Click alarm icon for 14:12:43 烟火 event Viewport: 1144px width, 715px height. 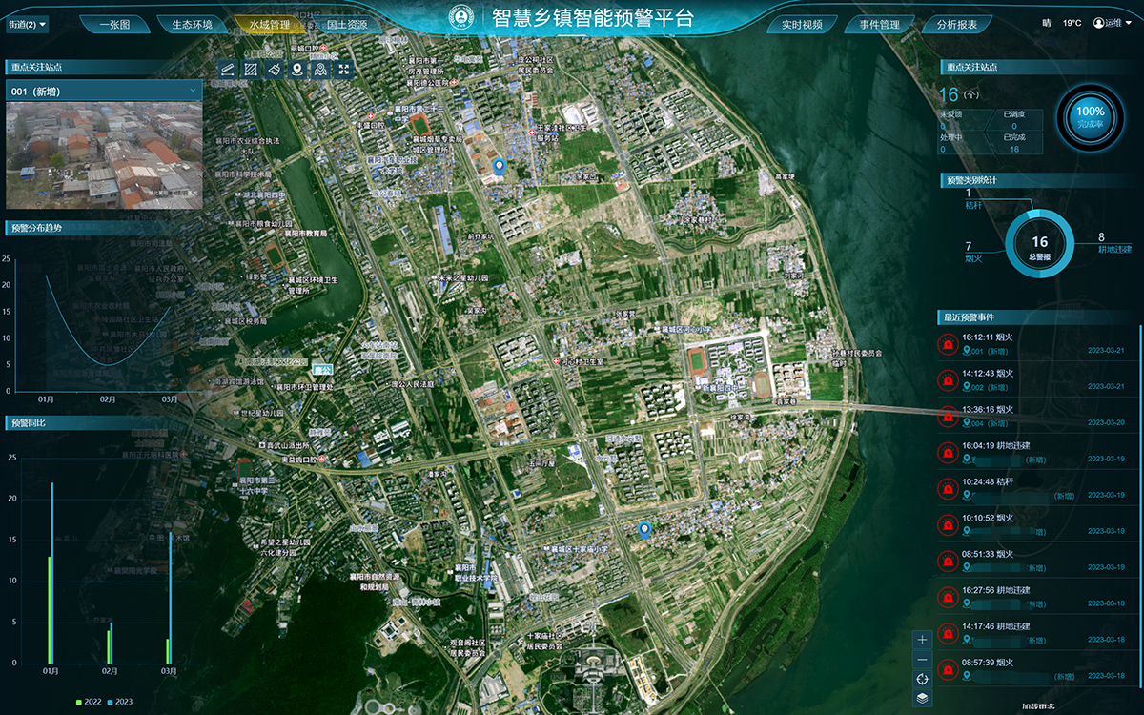point(949,380)
